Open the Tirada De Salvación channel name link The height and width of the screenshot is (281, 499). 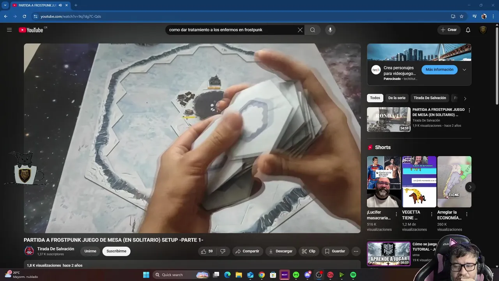56,249
